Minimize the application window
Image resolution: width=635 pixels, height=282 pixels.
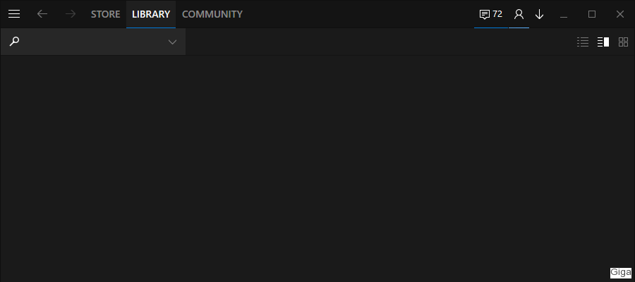tap(563, 14)
